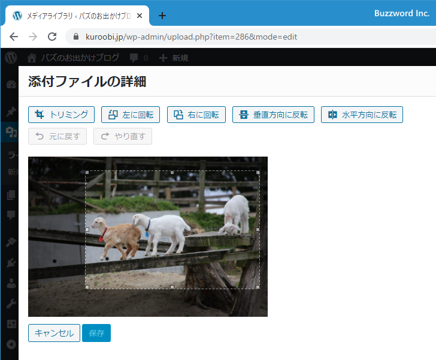Open Pages icon in sidebar
The height and width of the screenshot is (360, 436).
point(11,195)
